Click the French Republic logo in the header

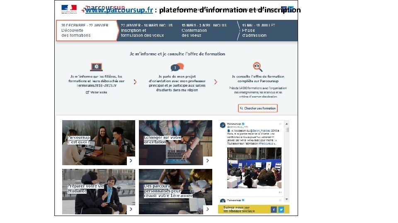(69, 9)
